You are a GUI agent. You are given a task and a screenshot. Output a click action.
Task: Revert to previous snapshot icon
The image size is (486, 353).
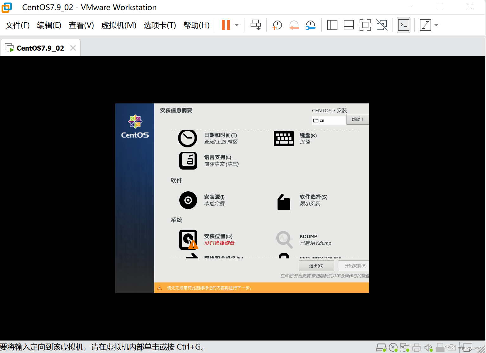coord(294,25)
